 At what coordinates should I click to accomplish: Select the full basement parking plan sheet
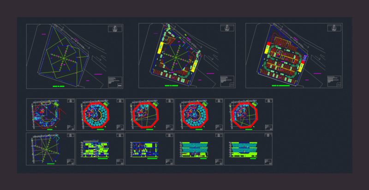pos(294,55)
